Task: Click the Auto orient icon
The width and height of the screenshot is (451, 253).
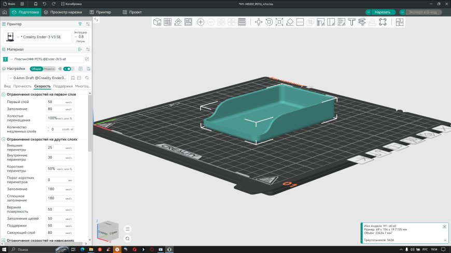Action: tap(178, 22)
